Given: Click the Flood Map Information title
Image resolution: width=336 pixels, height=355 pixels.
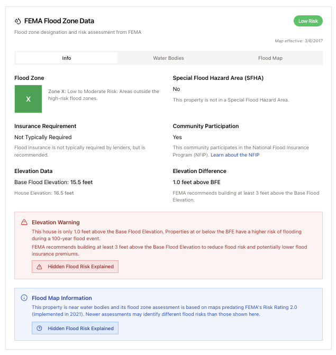Looking at the screenshot, I should coord(62,298).
